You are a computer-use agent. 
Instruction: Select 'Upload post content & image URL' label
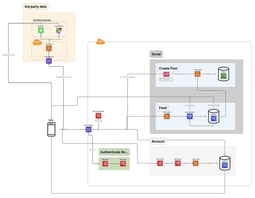[211, 91]
